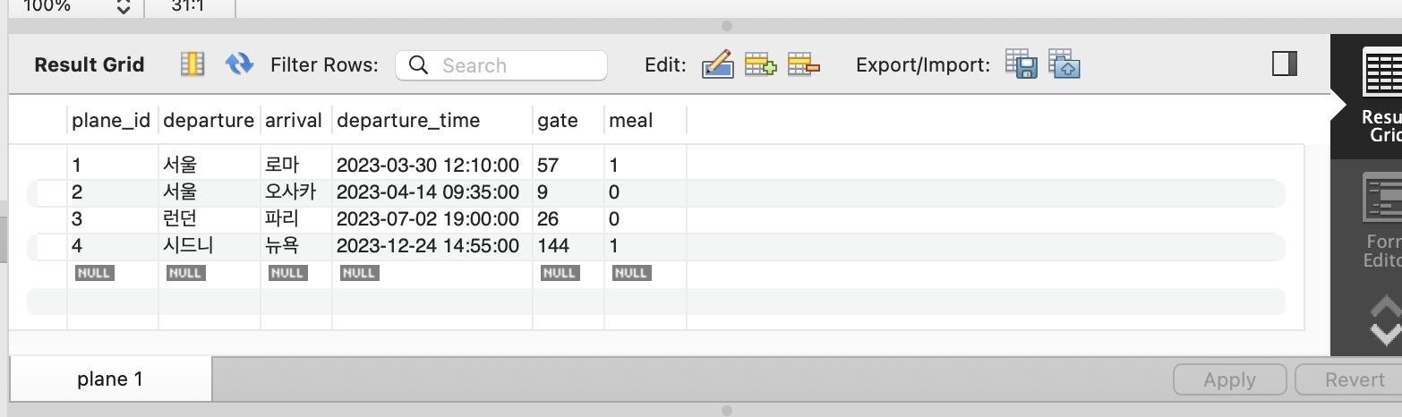
Task: Toggle wrap cell content icon
Action: (192, 64)
